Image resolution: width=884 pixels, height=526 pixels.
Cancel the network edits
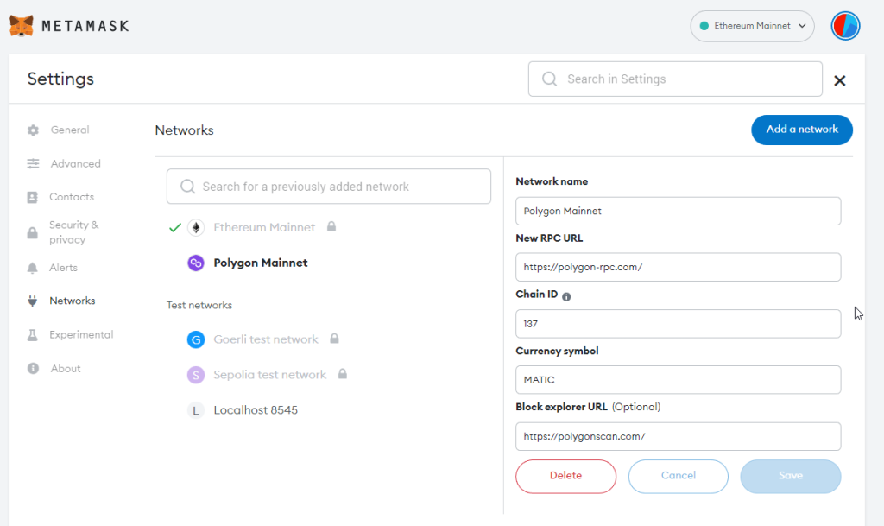tap(678, 476)
